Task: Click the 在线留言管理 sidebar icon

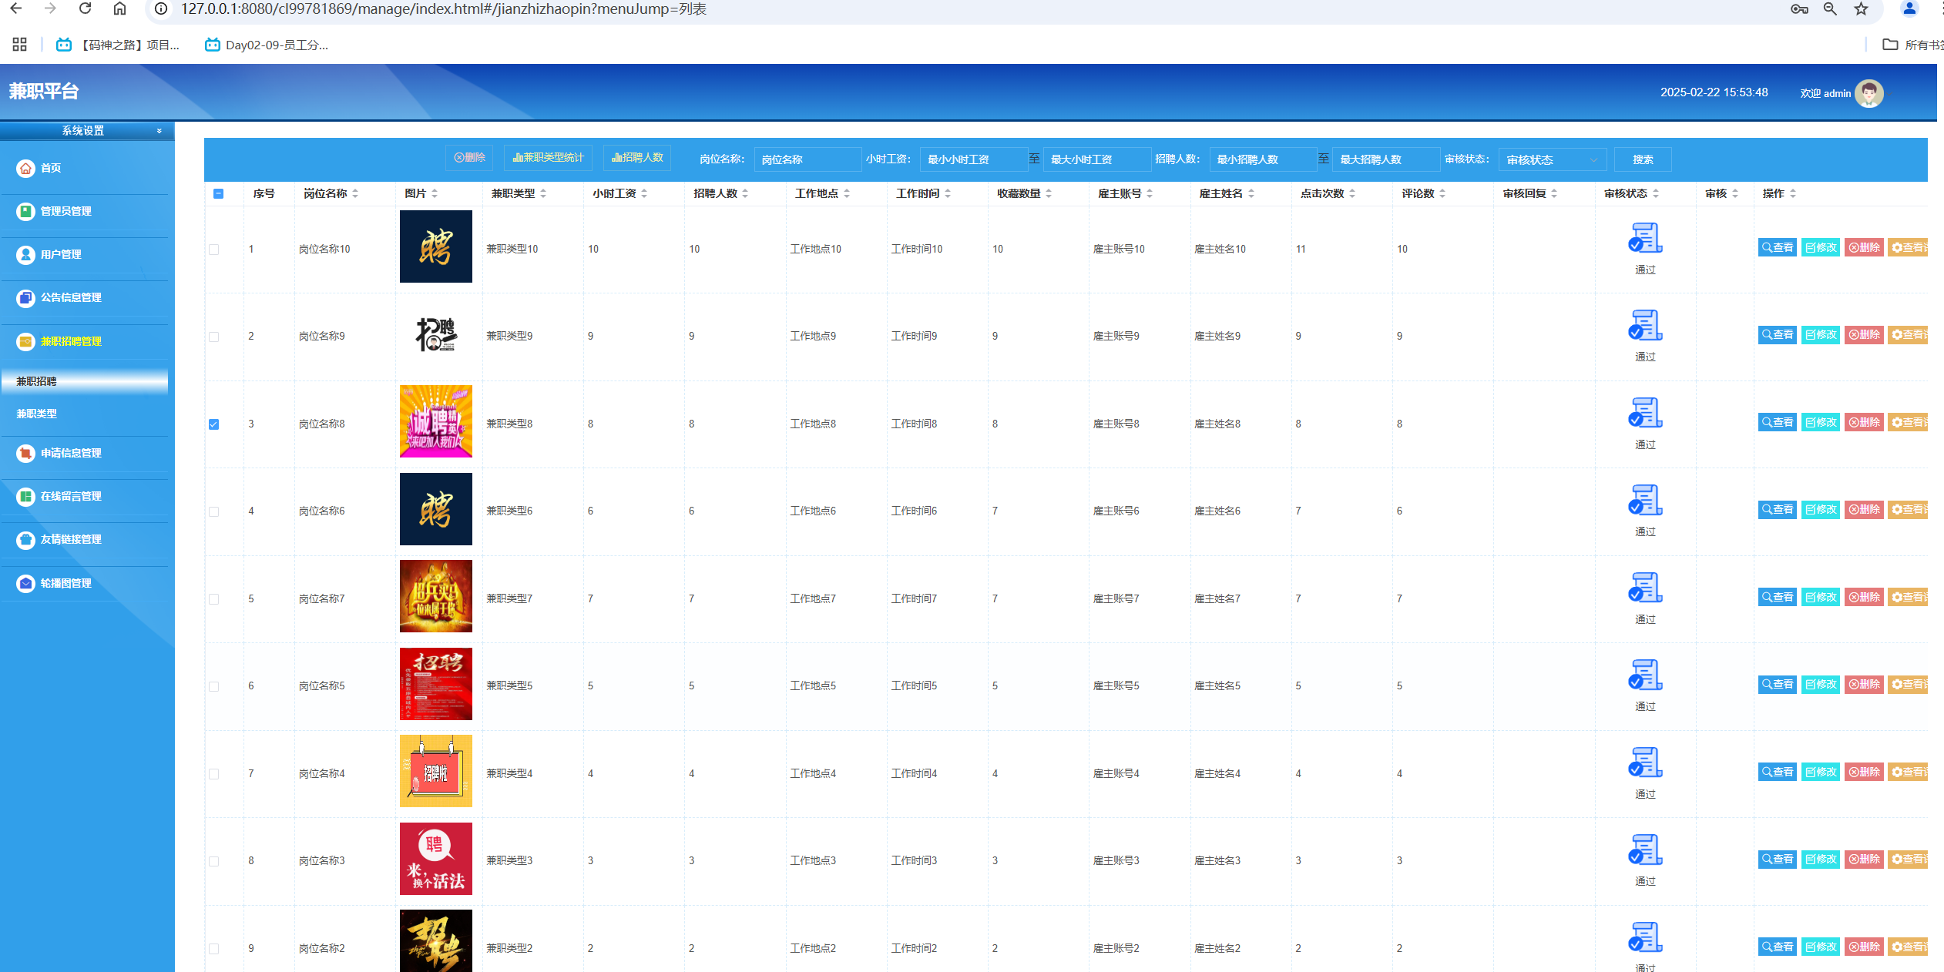Action: pyautogui.click(x=25, y=497)
